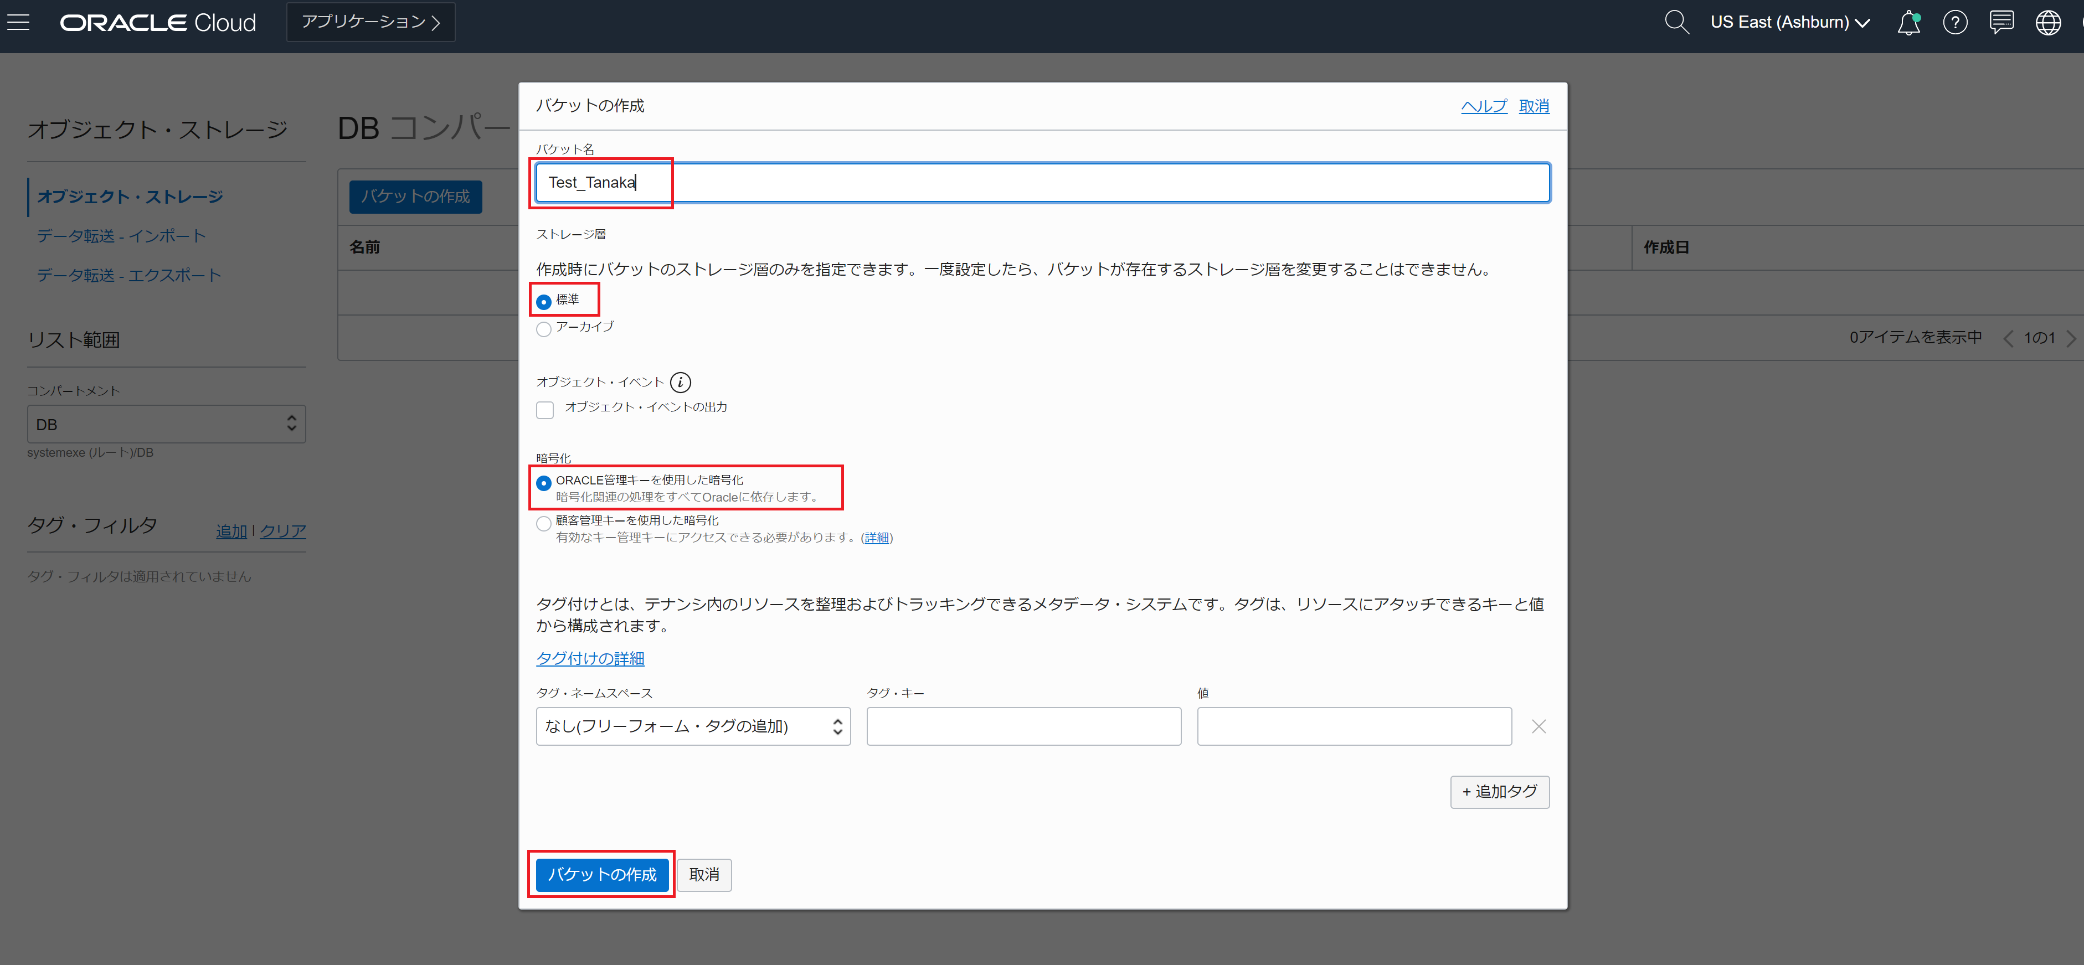
Task: Select customer-managed key encryption option
Action: tap(544, 523)
